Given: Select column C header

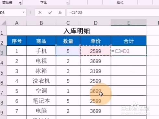Looking at the screenshot, I should point(68,23).
